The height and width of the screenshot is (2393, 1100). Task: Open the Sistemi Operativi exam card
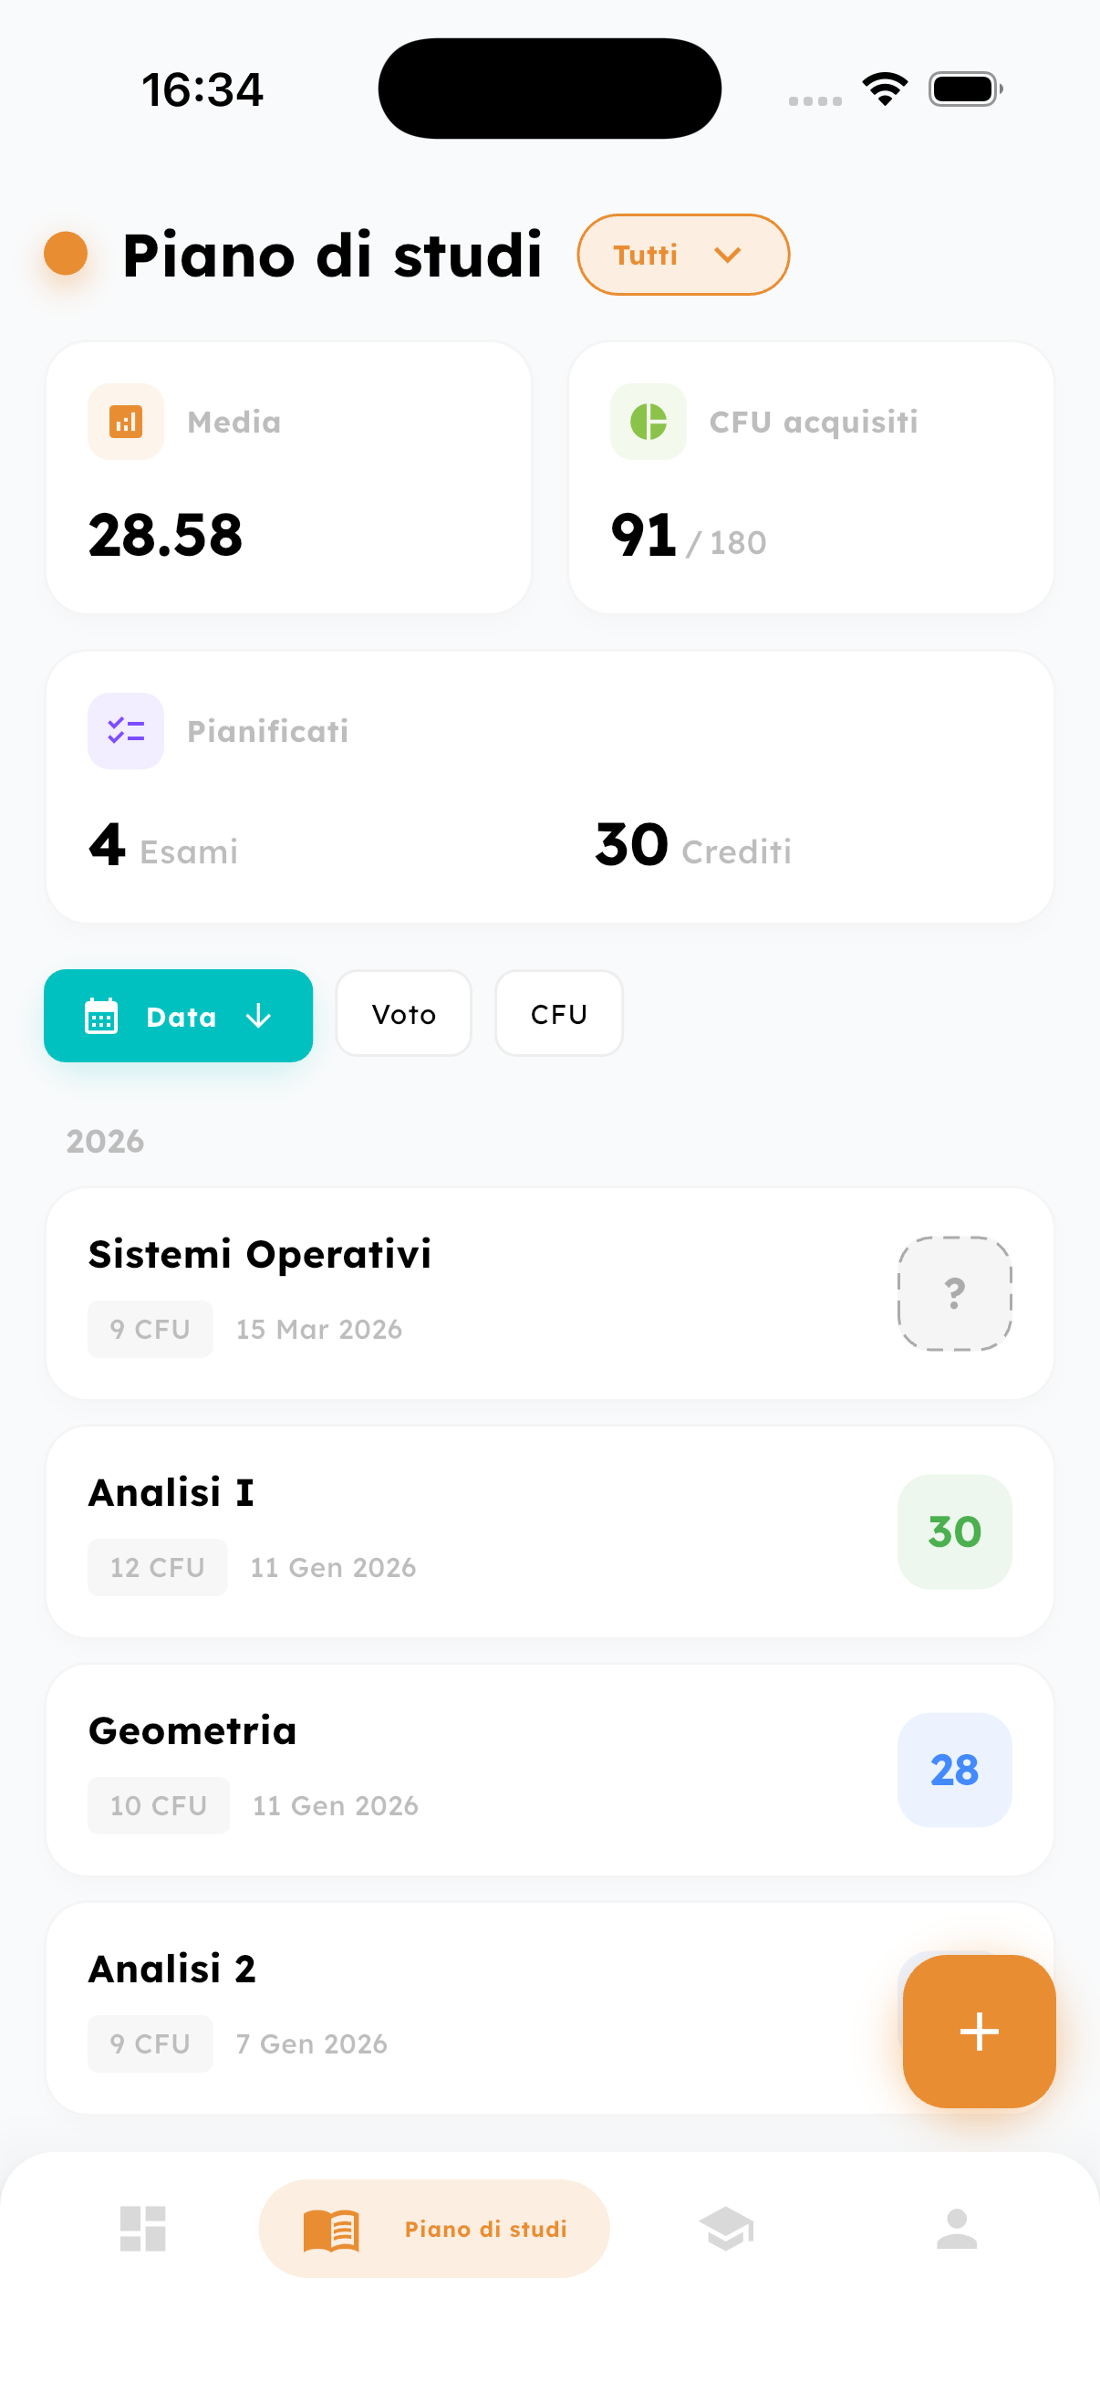click(464, 1292)
